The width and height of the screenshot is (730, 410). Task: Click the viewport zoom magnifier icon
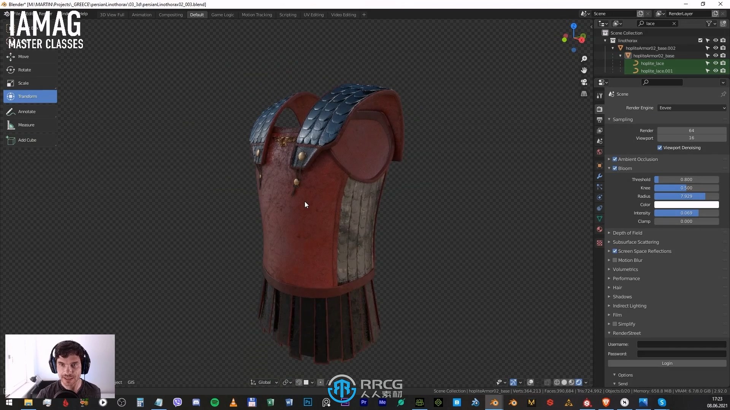pos(584,59)
